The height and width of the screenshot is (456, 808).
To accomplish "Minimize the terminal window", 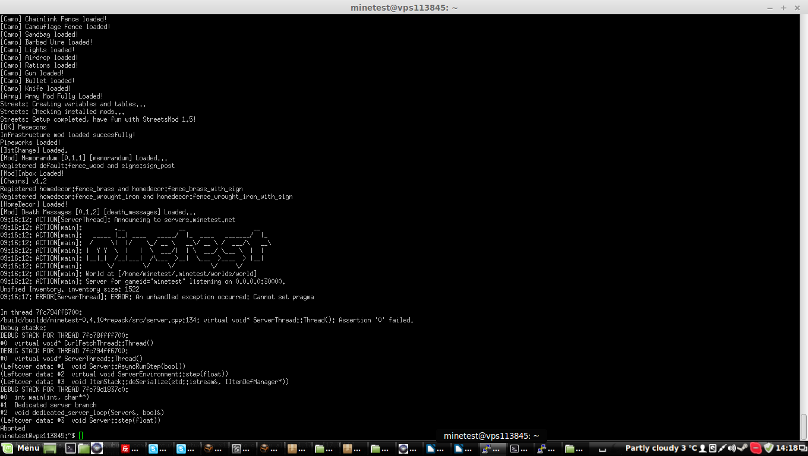I will pos(769,7).
